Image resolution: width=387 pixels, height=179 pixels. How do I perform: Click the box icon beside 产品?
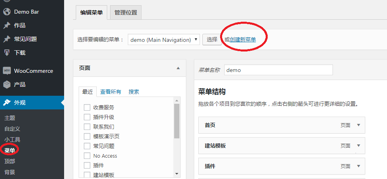pyautogui.click(x=6, y=84)
